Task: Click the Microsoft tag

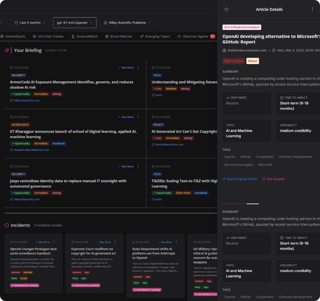Action: click(265, 165)
